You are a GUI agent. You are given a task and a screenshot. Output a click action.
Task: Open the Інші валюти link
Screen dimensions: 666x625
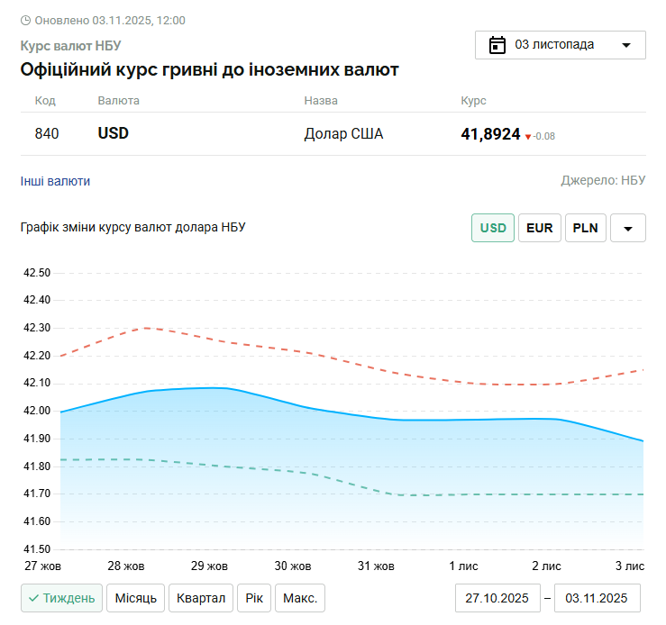pyautogui.click(x=55, y=181)
